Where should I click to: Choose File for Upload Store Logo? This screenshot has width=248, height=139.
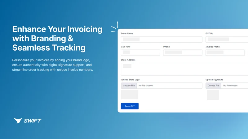[x=129, y=86]
